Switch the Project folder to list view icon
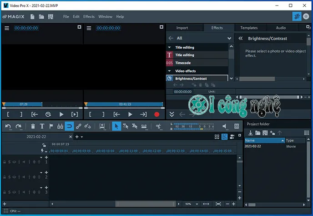Screen dimensions: 313x216 (307, 133)
